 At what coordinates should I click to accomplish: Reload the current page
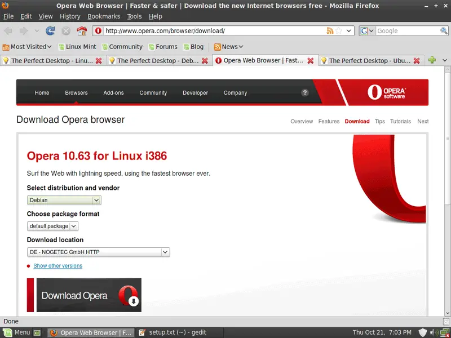[50, 31]
